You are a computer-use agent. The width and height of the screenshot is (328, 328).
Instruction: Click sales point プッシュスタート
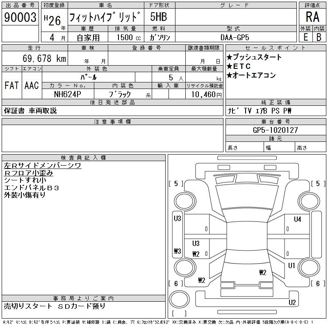click(254, 57)
